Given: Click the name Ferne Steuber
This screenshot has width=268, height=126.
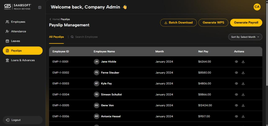Looking at the screenshot, I should [110, 73].
